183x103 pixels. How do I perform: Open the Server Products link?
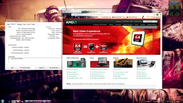coord(72,72)
